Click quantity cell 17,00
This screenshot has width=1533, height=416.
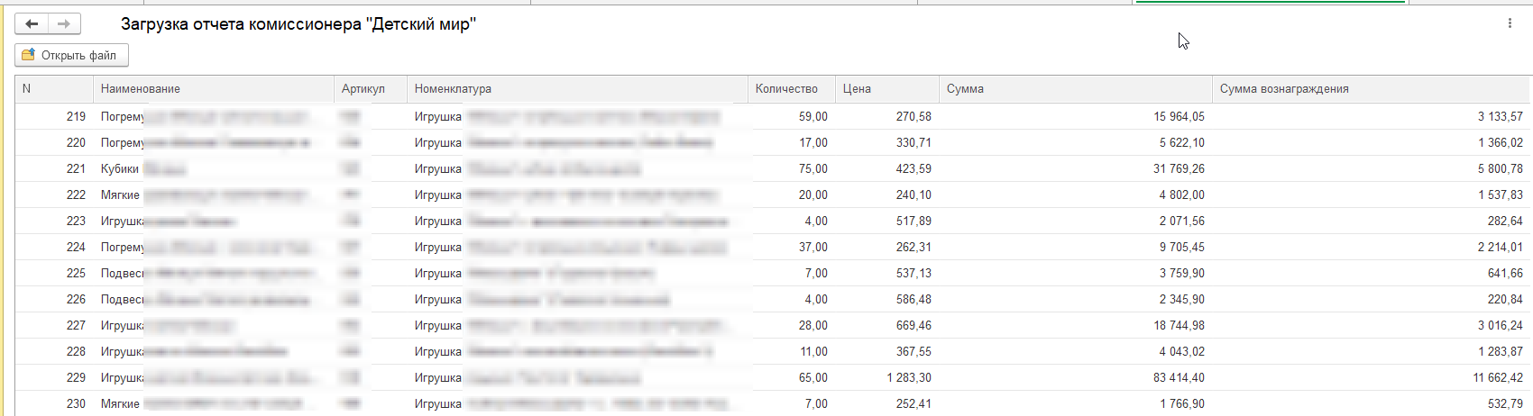(x=792, y=142)
